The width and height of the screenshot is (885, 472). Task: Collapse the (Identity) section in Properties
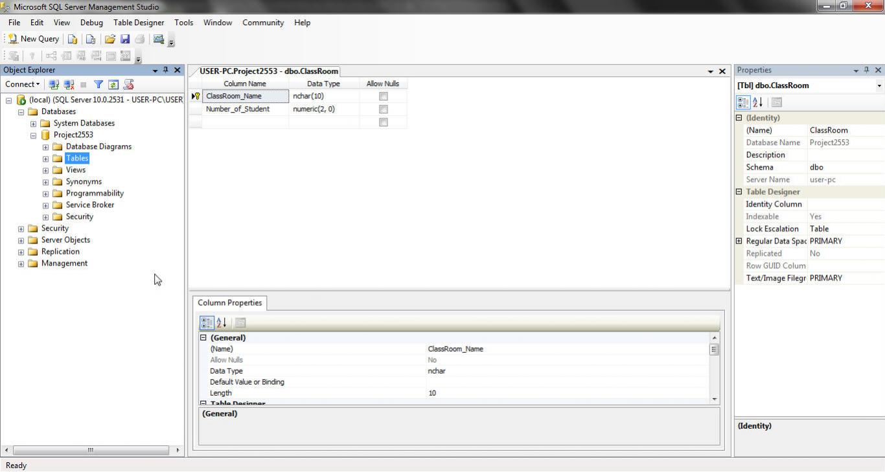coord(739,118)
